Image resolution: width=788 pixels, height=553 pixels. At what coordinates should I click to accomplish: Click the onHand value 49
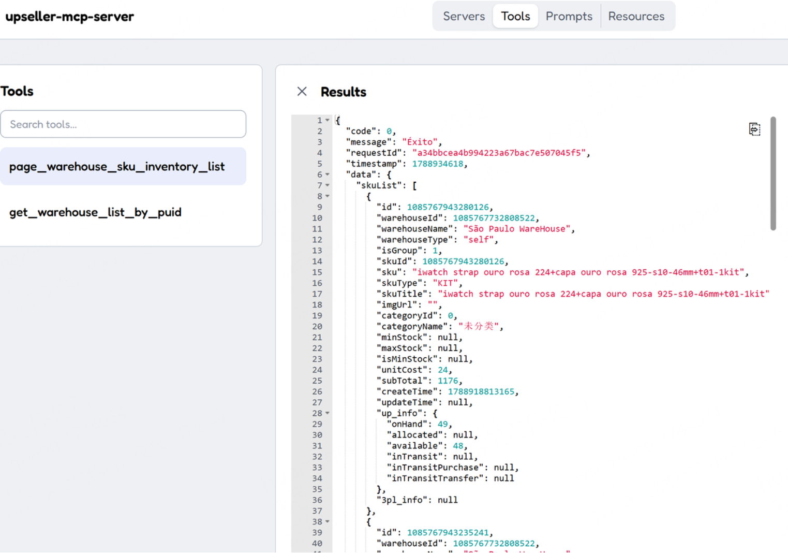(x=443, y=424)
